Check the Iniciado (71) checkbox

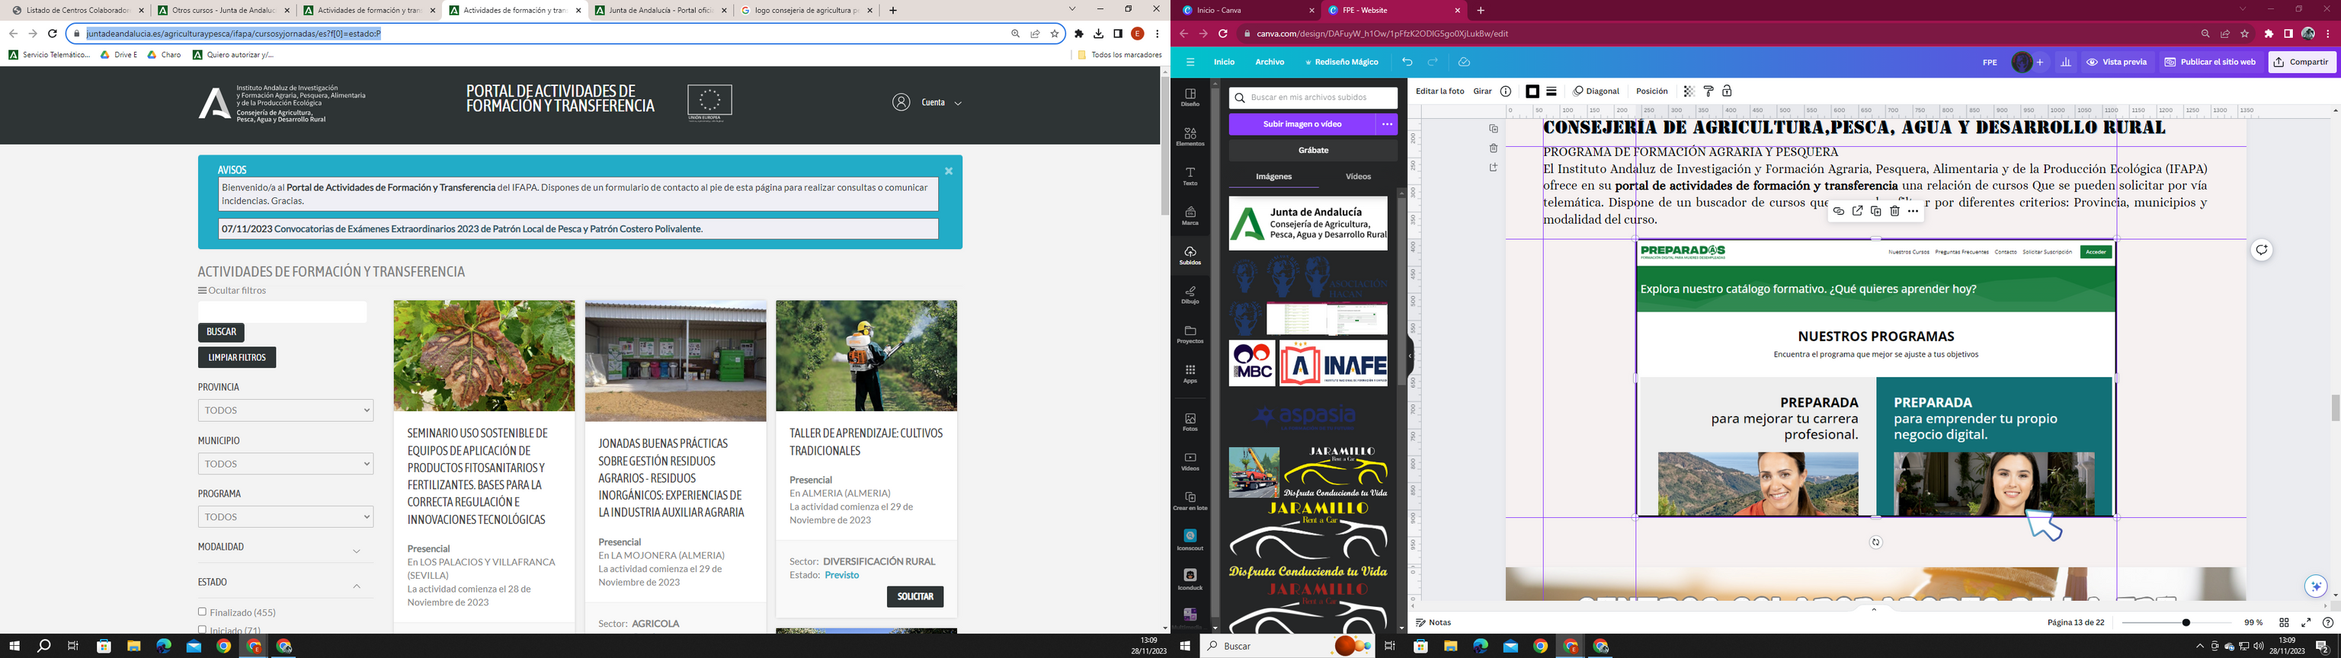pyautogui.click(x=203, y=629)
